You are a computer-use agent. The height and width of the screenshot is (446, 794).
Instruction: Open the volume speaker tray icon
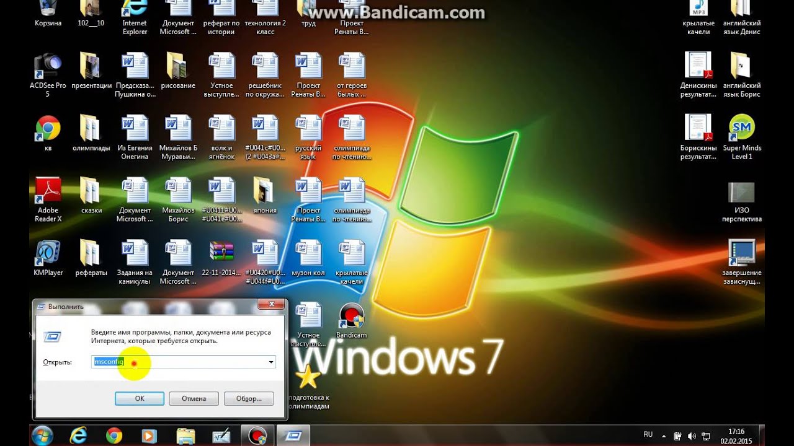point(691,436)
